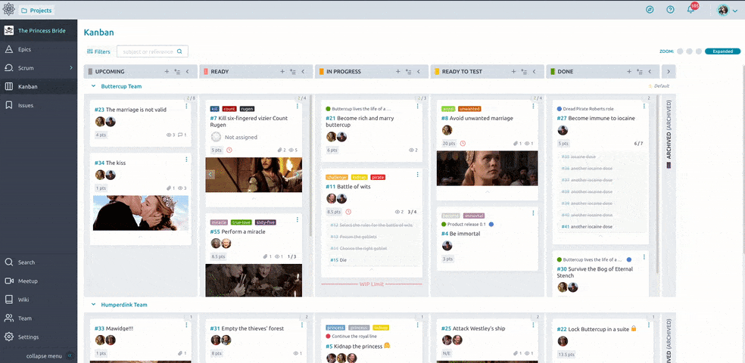Select the Expanded zoom level
Viewport: 745px width, 363px height.
(723, 51)
